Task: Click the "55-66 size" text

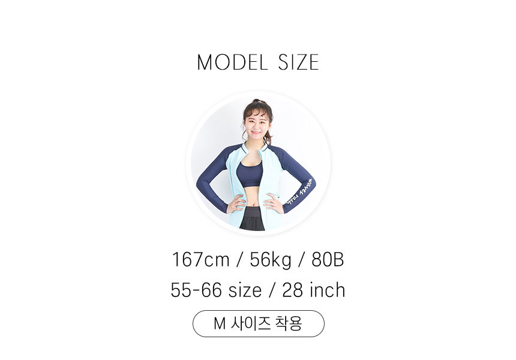Action: tap(216, 290)
